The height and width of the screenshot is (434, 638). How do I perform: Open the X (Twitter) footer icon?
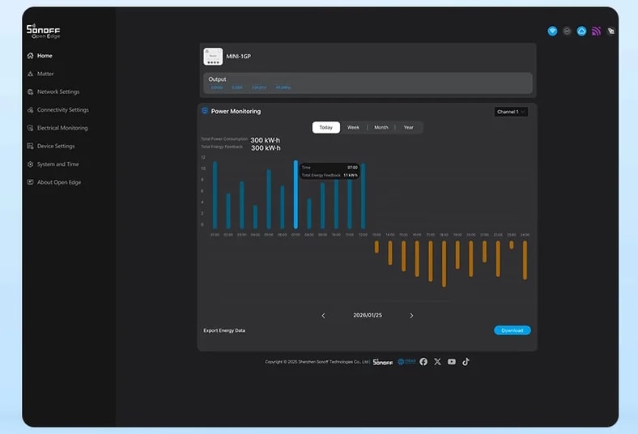(x=437, y=362)
